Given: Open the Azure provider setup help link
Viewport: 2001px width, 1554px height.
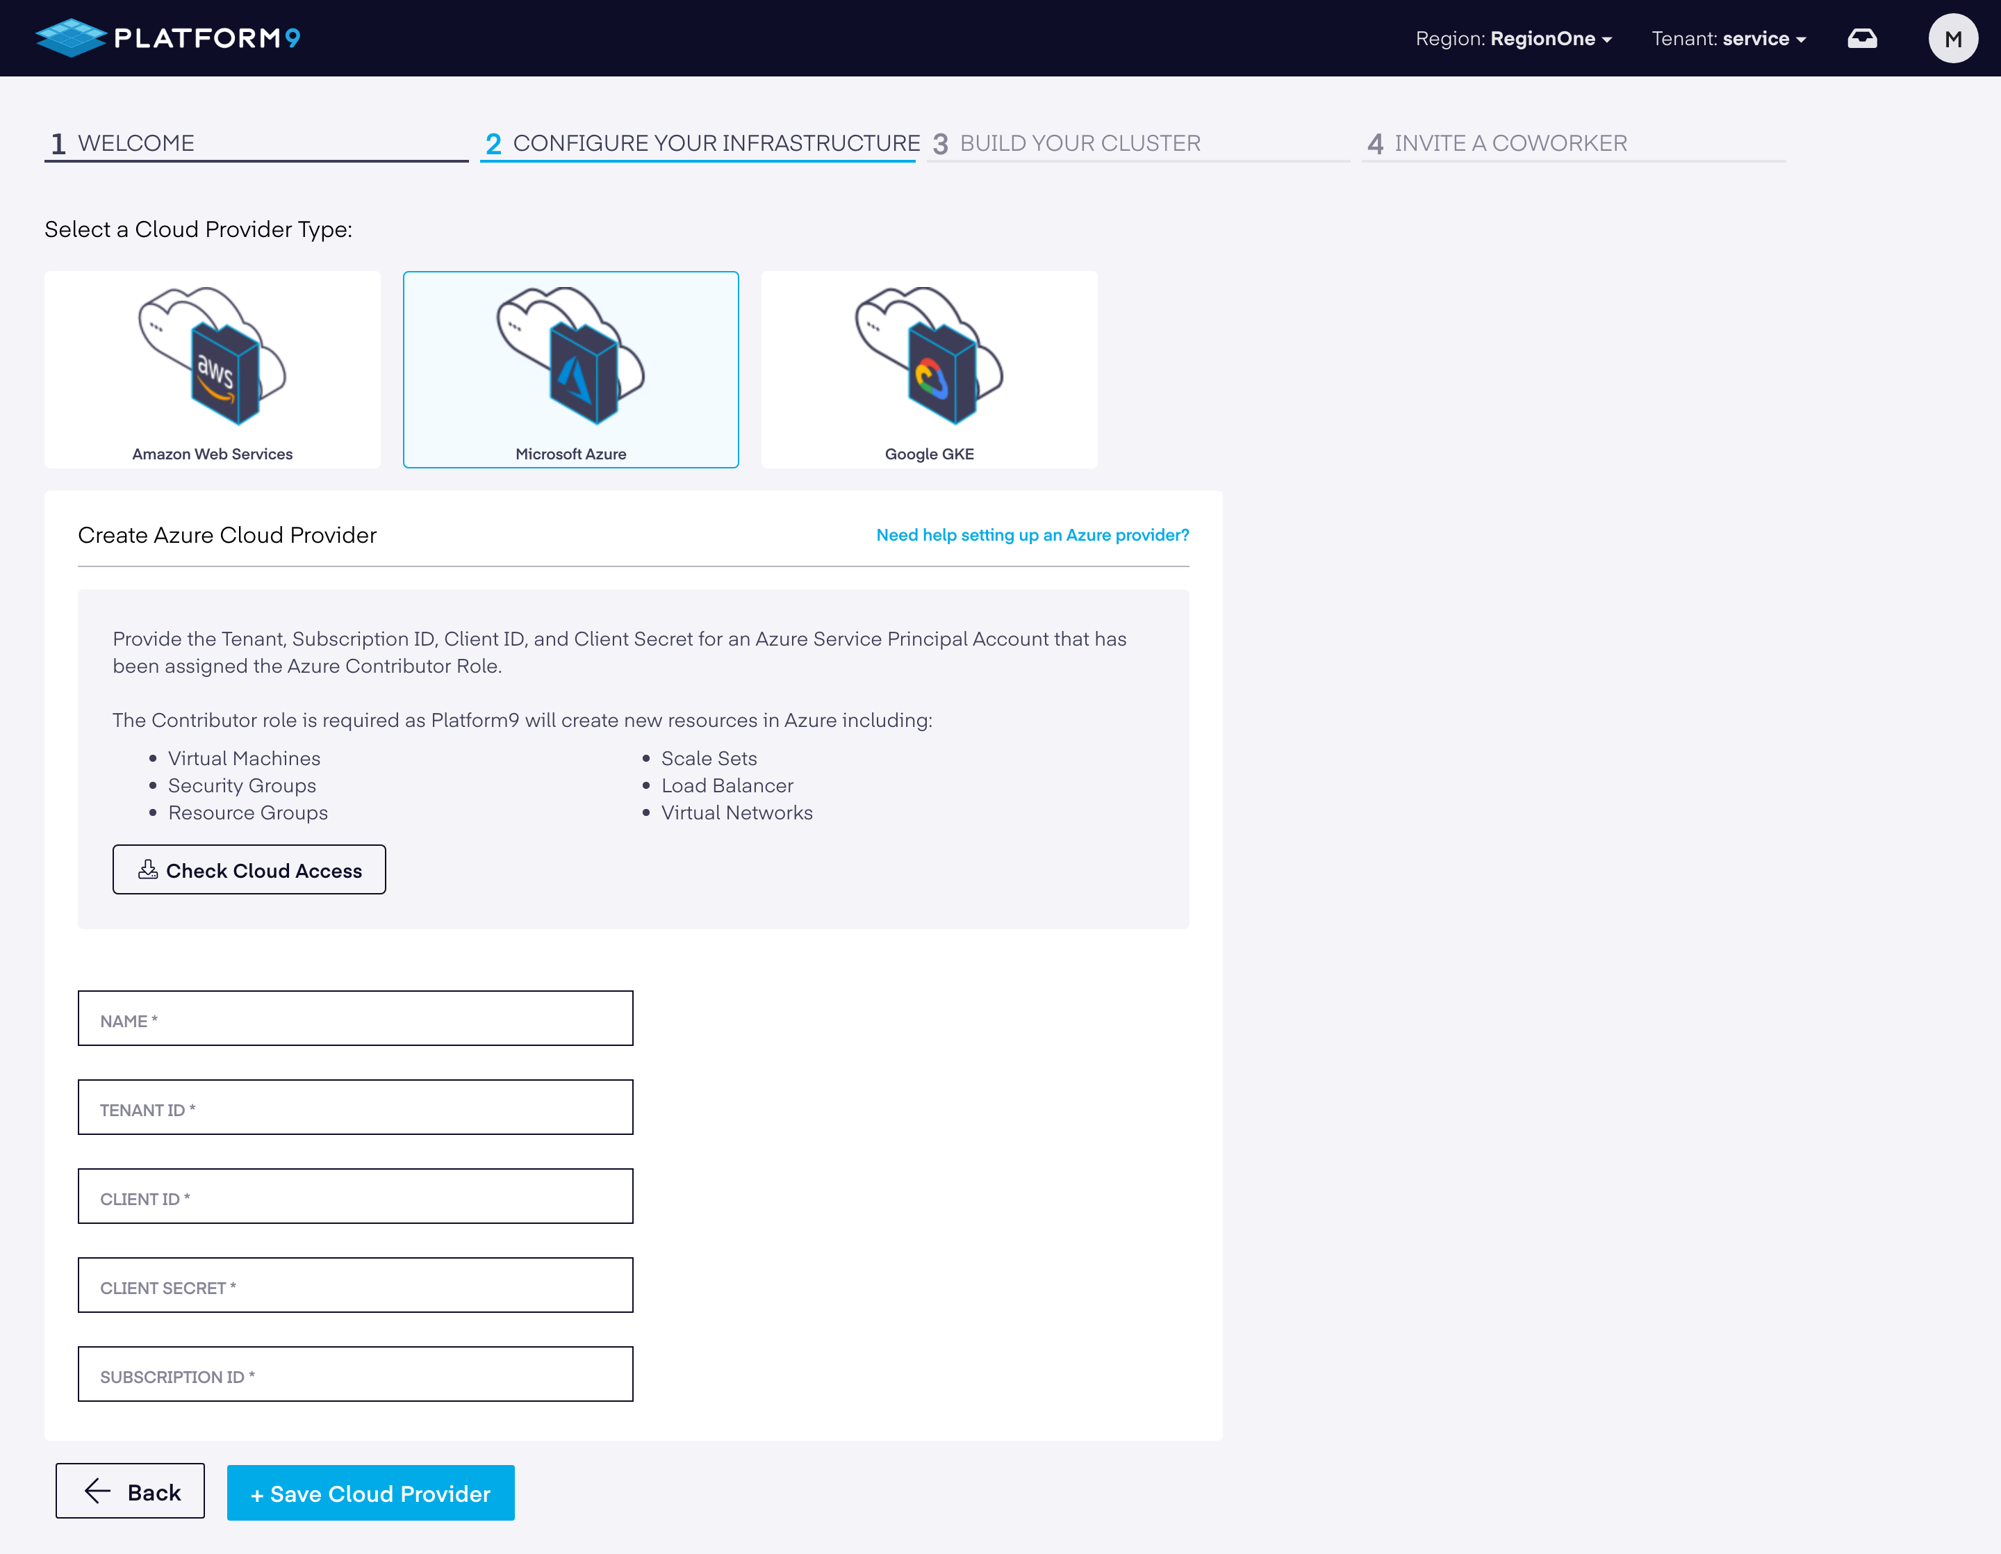Looking at the screenshot, I should pyautogui.click(x=1032, y=534).
